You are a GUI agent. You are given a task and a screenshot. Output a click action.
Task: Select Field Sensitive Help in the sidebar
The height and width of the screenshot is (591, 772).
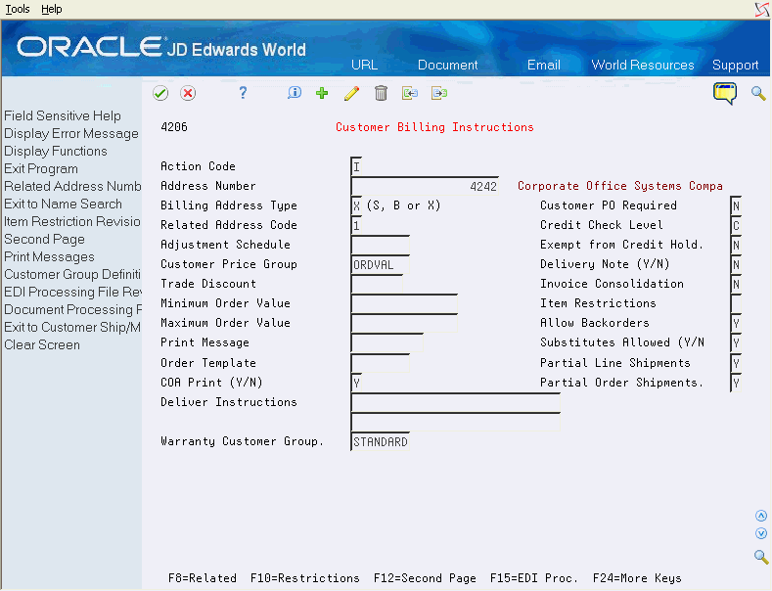coord(63,115)
